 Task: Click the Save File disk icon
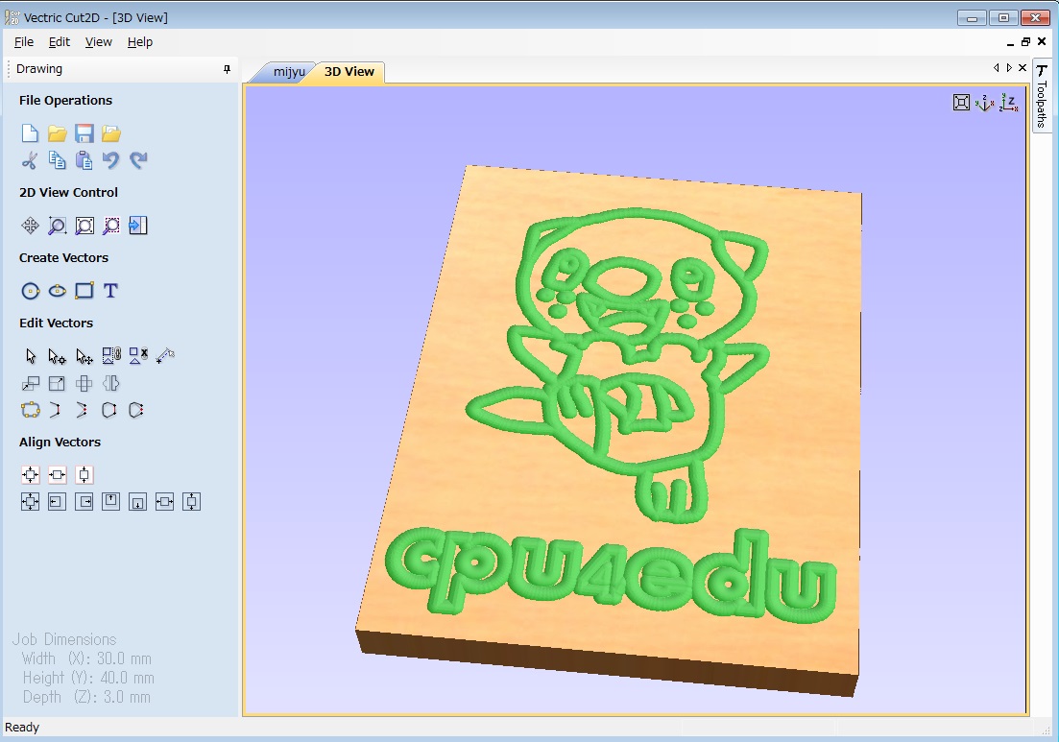click(84, 133)
